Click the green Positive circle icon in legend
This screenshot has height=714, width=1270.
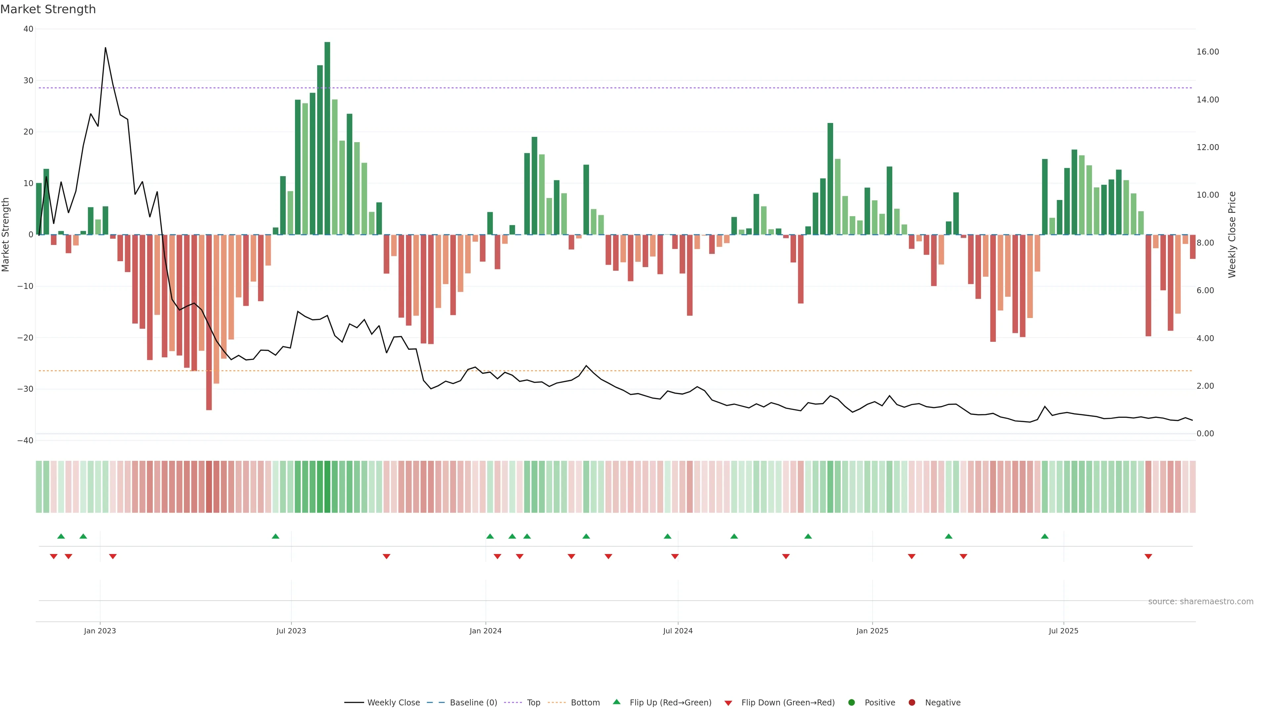851,703
